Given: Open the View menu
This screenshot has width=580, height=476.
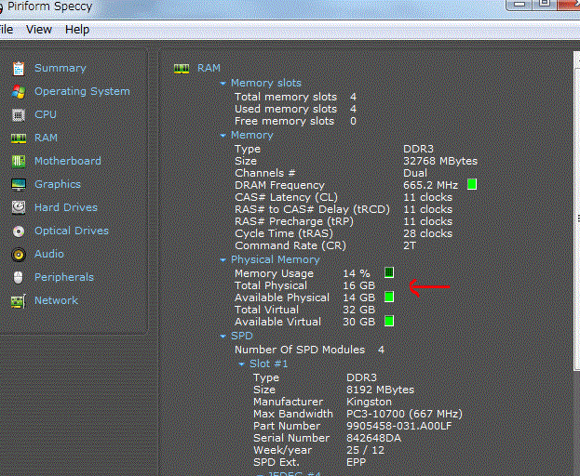Looking at the screenshot, I should 39,29.
